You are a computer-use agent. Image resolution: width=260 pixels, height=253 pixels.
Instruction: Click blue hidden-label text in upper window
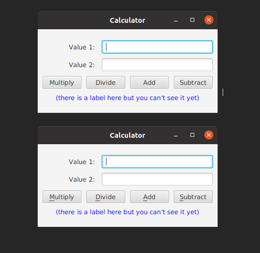pyautogui.click(x=127, y=98)
